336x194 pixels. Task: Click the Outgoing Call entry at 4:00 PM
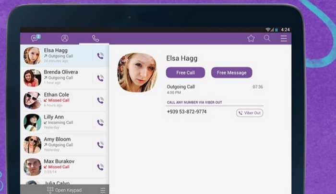coord(215,89)
